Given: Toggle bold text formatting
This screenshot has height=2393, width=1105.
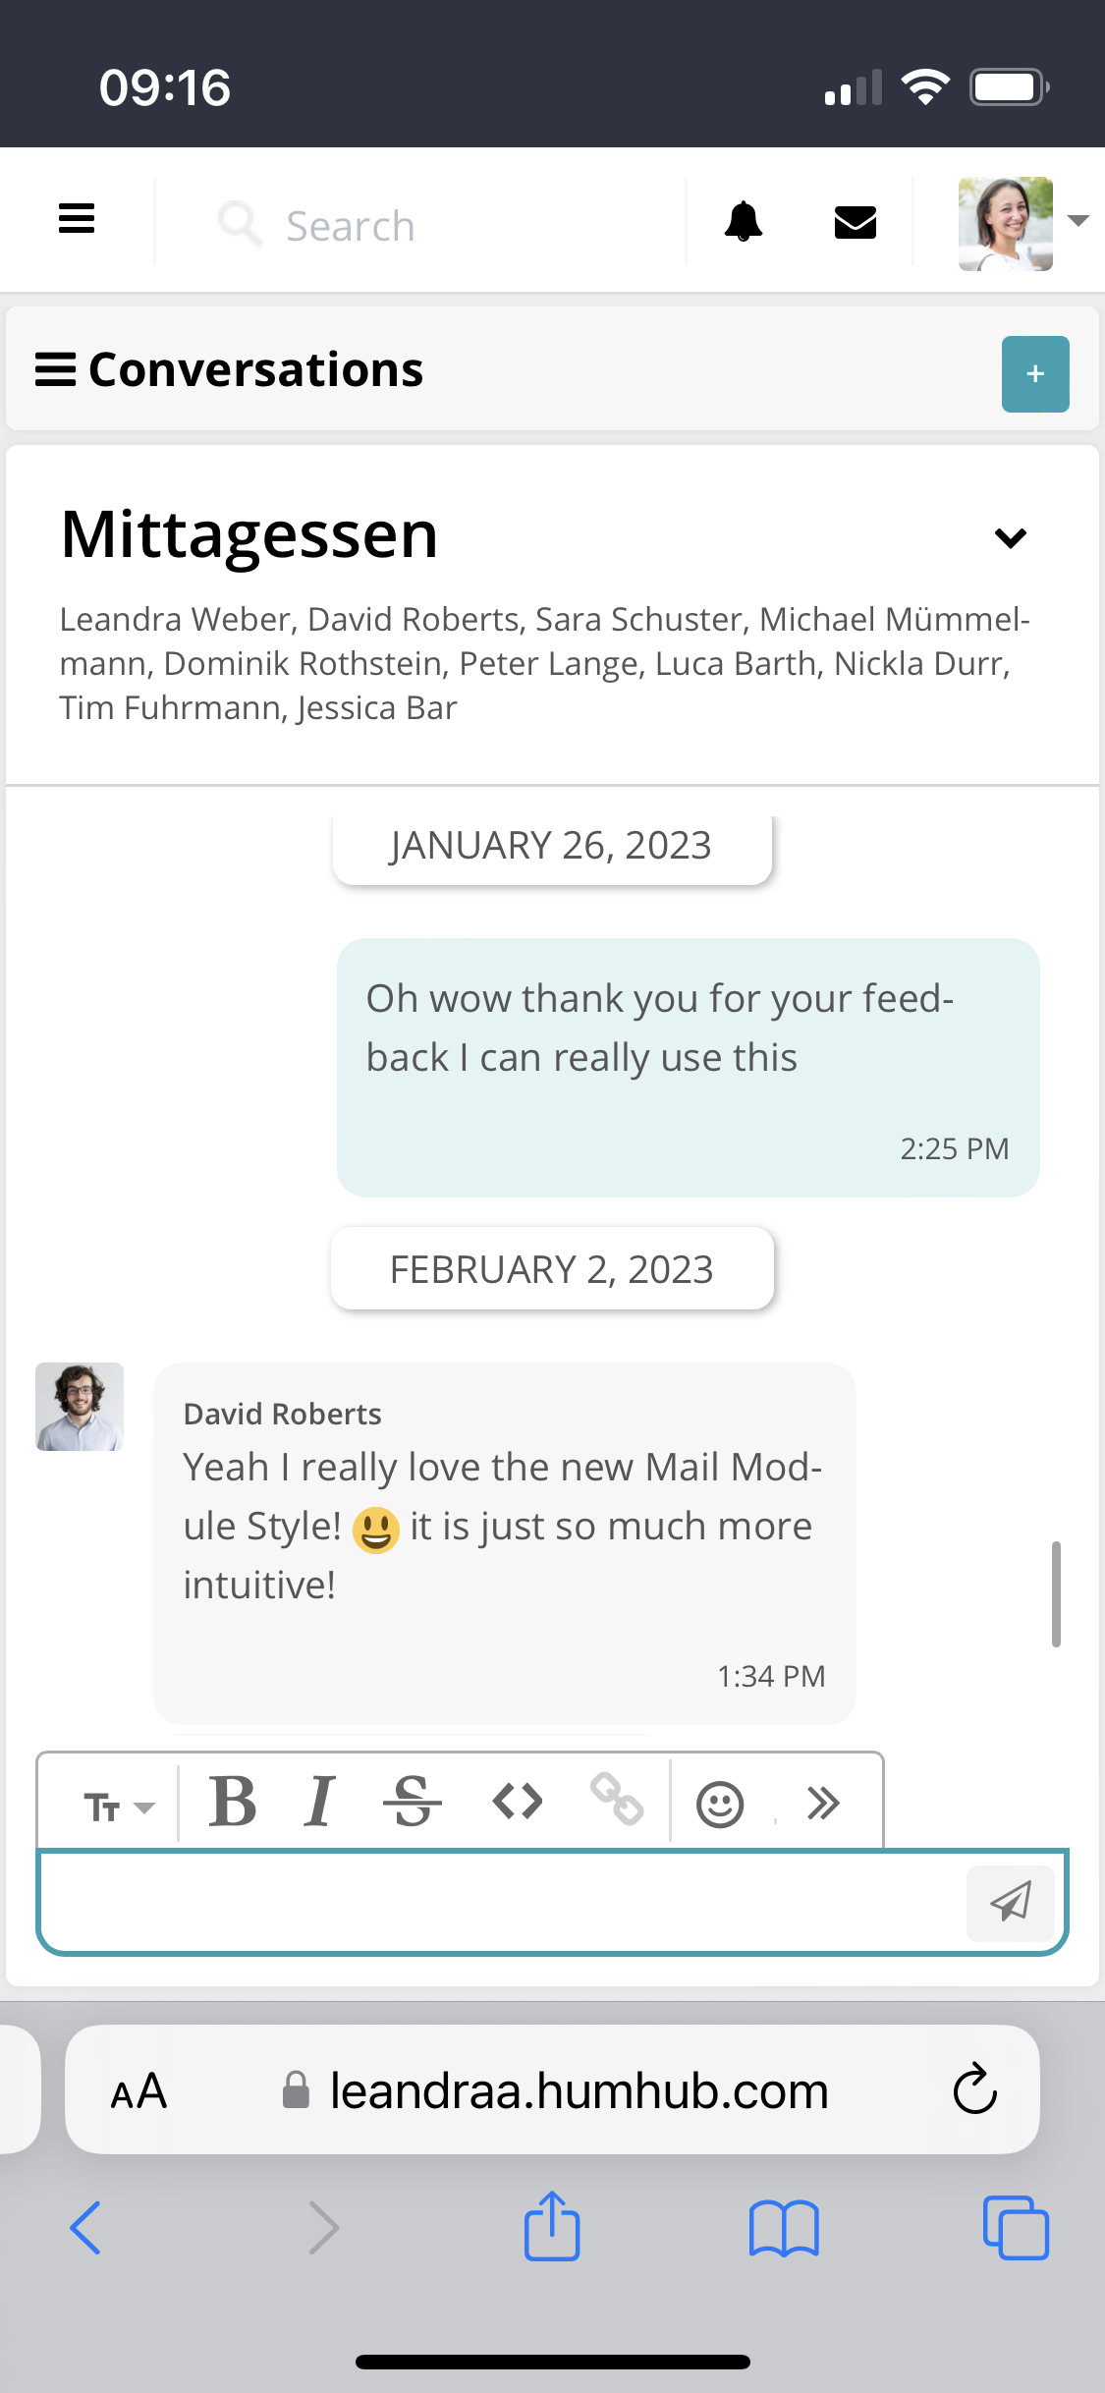Looking at the screenshot, I should pyautogui.click(x=235, y=1802).
